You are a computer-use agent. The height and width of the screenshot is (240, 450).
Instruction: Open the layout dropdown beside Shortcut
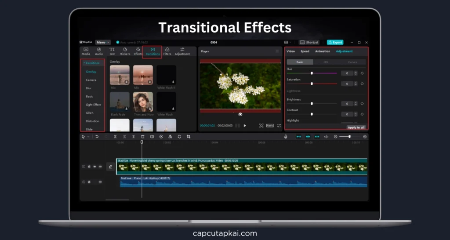coord(290,42)
